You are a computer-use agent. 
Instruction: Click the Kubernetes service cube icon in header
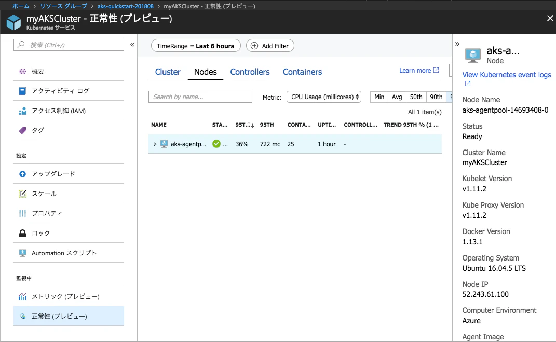pyautogui.click(x=14, y=22)
